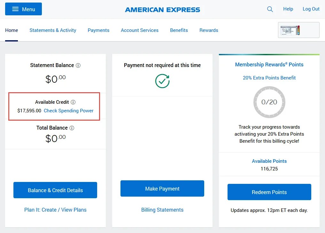This screenshot has width=325, height=233.
Task: Go to the Home tab
Action: pos(12,30)
